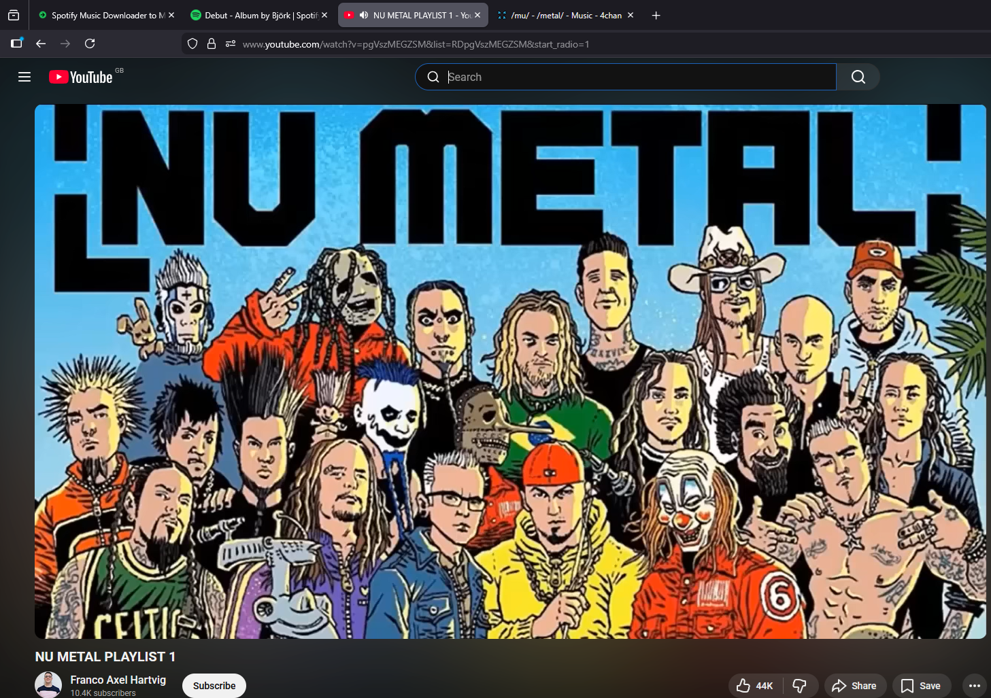Toggle the browser sidebar panel
This screenshot has height=698, width=991.
pyautogui.click(x=17, y=43)
